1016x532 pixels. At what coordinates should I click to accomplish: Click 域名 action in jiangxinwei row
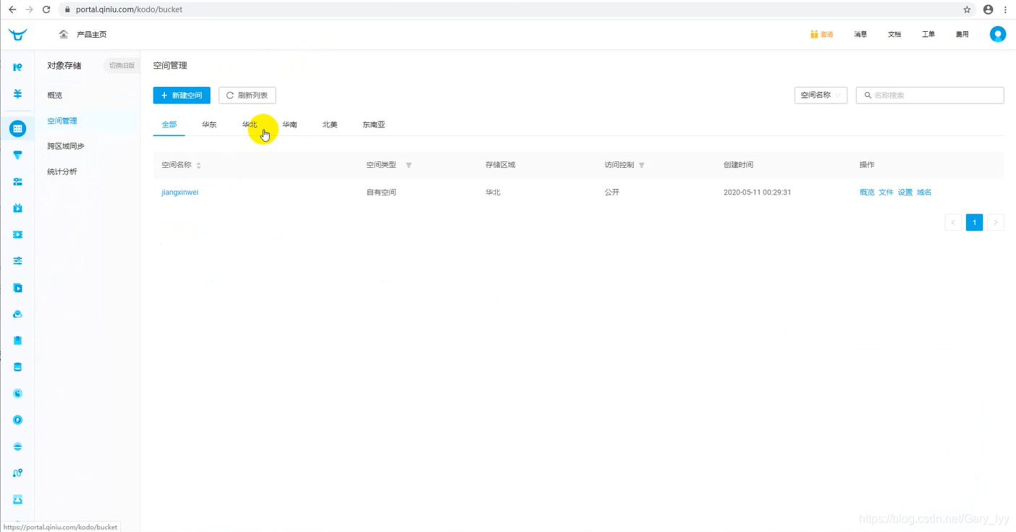tap(924, 193)
